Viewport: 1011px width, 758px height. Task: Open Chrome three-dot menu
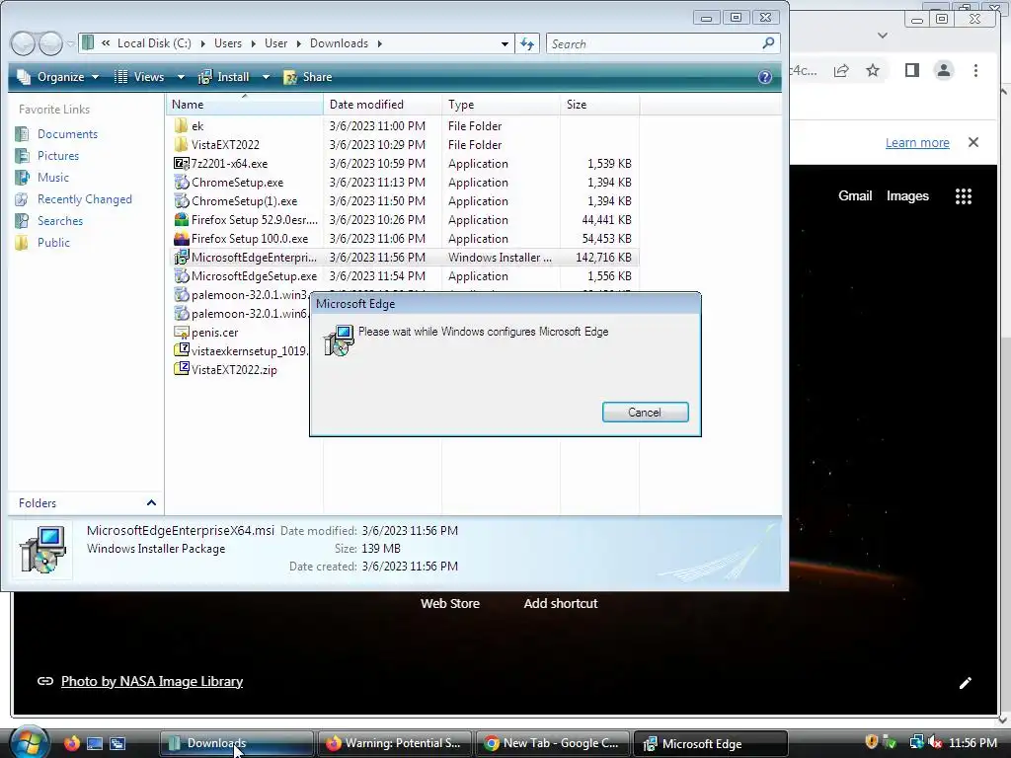tap(975, 70)
